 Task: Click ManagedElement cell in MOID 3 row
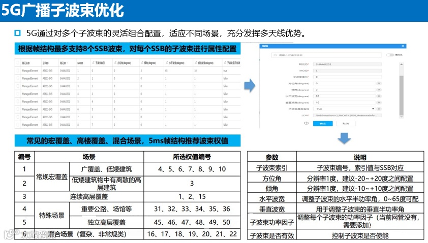(x=30, y=86)
